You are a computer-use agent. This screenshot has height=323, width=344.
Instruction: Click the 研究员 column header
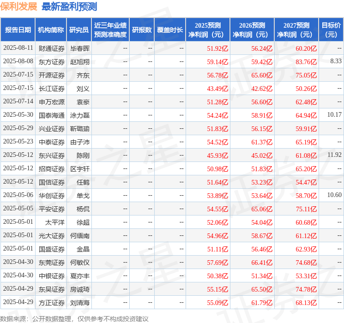pyautogui.click(x=79, y=30)
